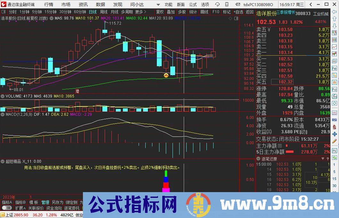Expand the VOLUME indicator settings button
The width and height of the screenshot is (339, 218).
(3, 96)
